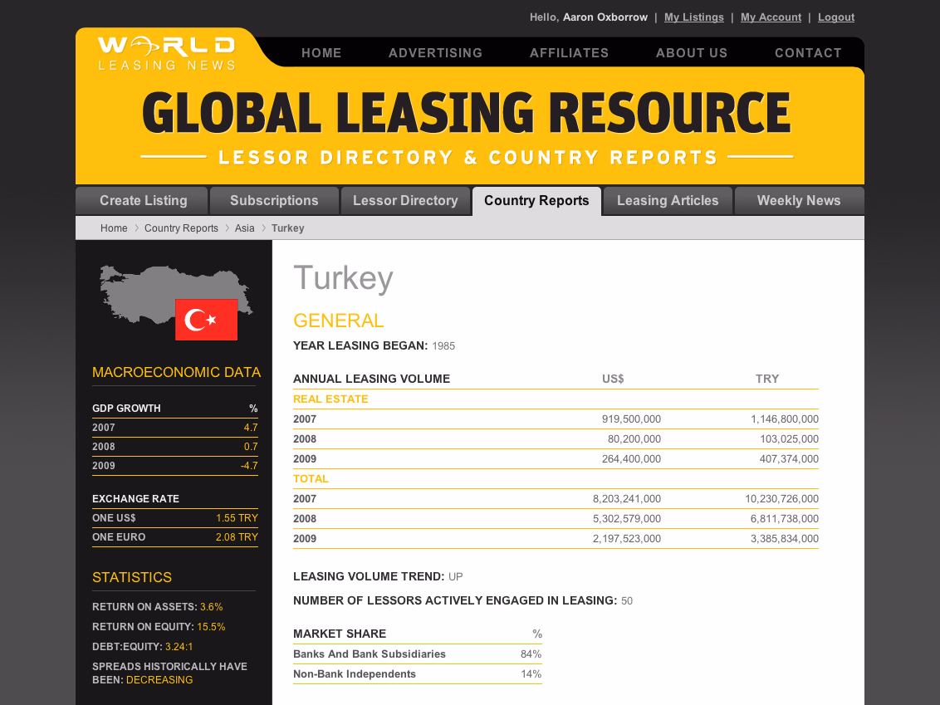The height and width of the screenshot is (705, 940).
Task: Click Turkey in the breadcrumb
Action: pos(288,228)
